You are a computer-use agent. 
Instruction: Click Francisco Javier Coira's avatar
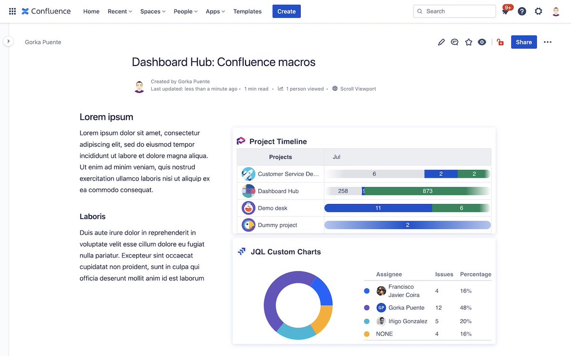click(381, 291)
